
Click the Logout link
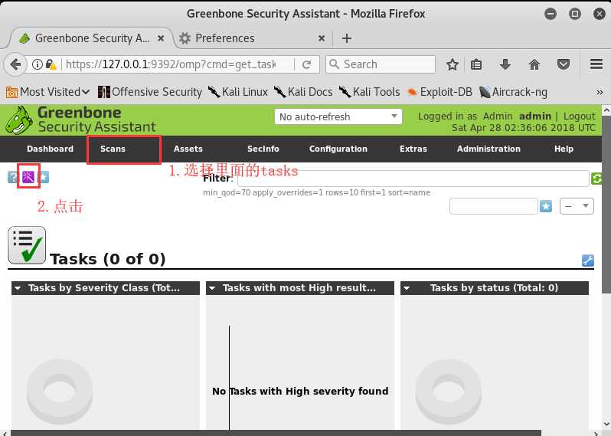(x=579, y=116)
